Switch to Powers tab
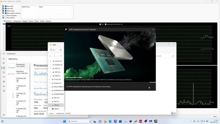220x124 pixels. [x=31, y=21]
